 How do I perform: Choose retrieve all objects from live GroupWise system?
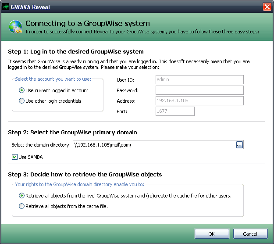[125, 196]
